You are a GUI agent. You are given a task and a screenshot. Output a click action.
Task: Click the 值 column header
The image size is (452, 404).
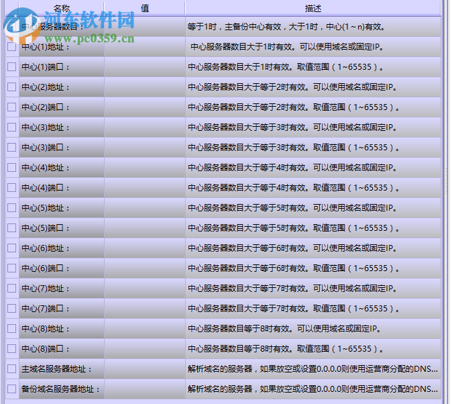pos(145,8)
